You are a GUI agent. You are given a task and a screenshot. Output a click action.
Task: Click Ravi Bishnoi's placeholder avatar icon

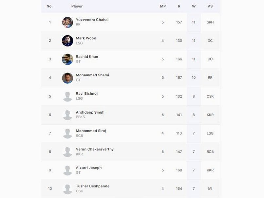67,96
